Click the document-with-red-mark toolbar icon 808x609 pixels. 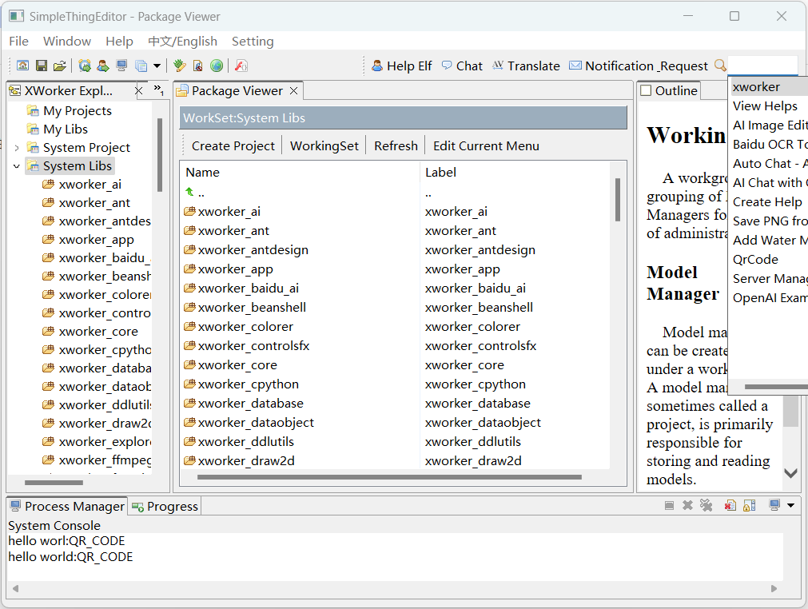coord(198,66)
